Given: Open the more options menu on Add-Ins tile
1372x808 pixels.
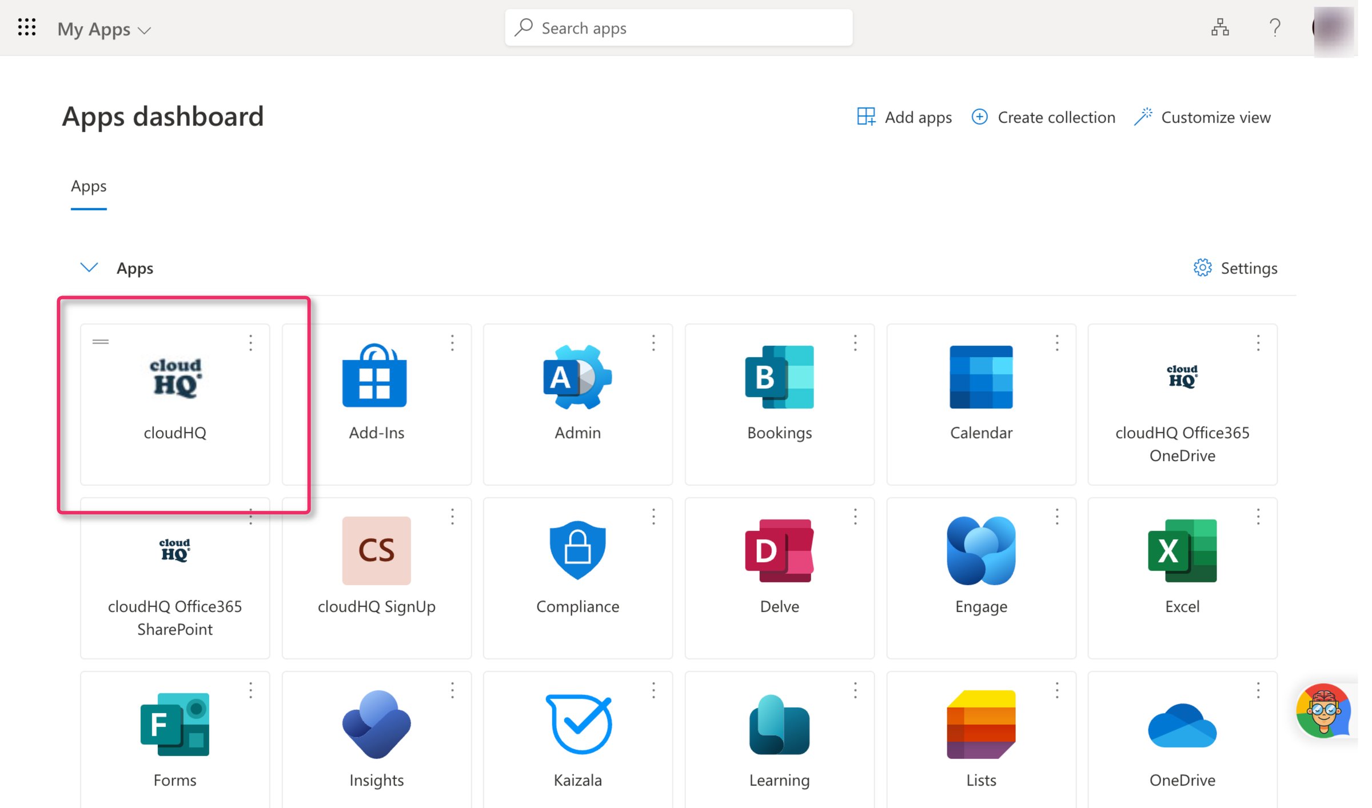Looking at the screenshot, I should point(452,343).
